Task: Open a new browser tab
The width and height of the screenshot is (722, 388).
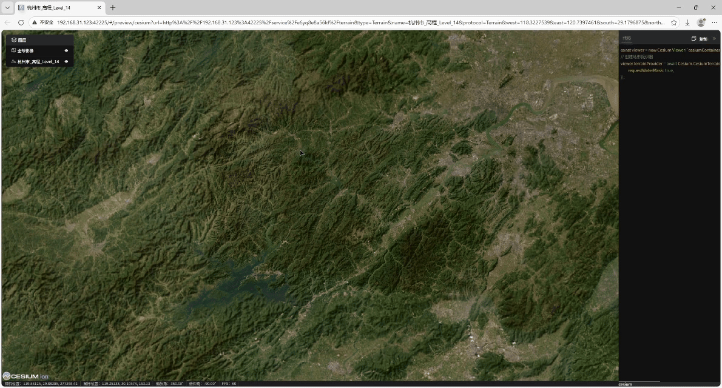Action: tap(112, 8)
